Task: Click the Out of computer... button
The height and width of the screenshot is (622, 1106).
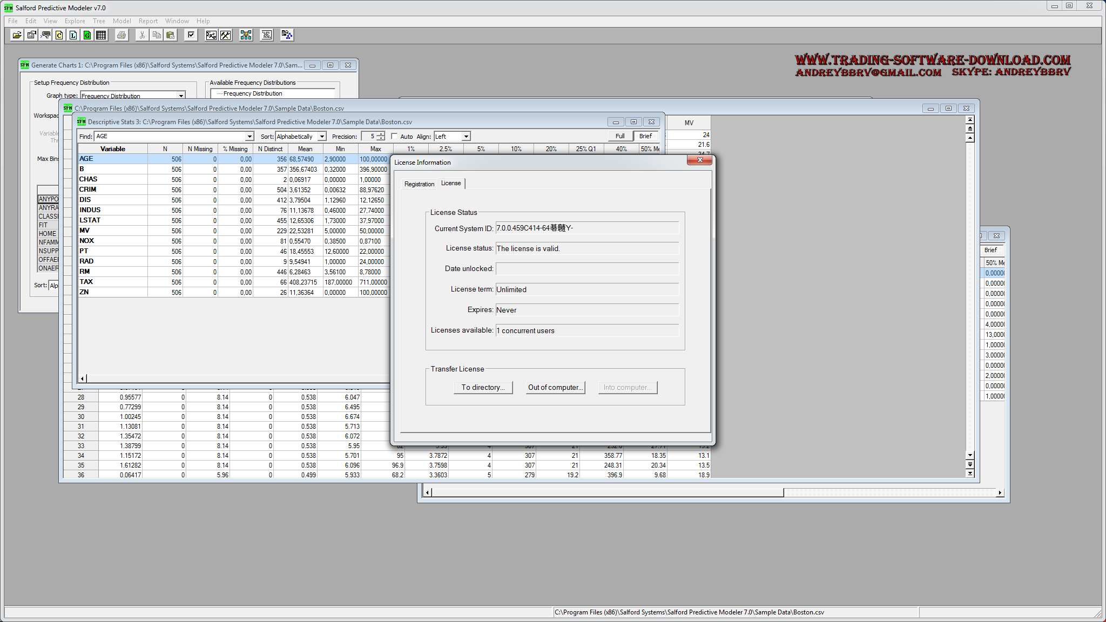Action: 555,388
